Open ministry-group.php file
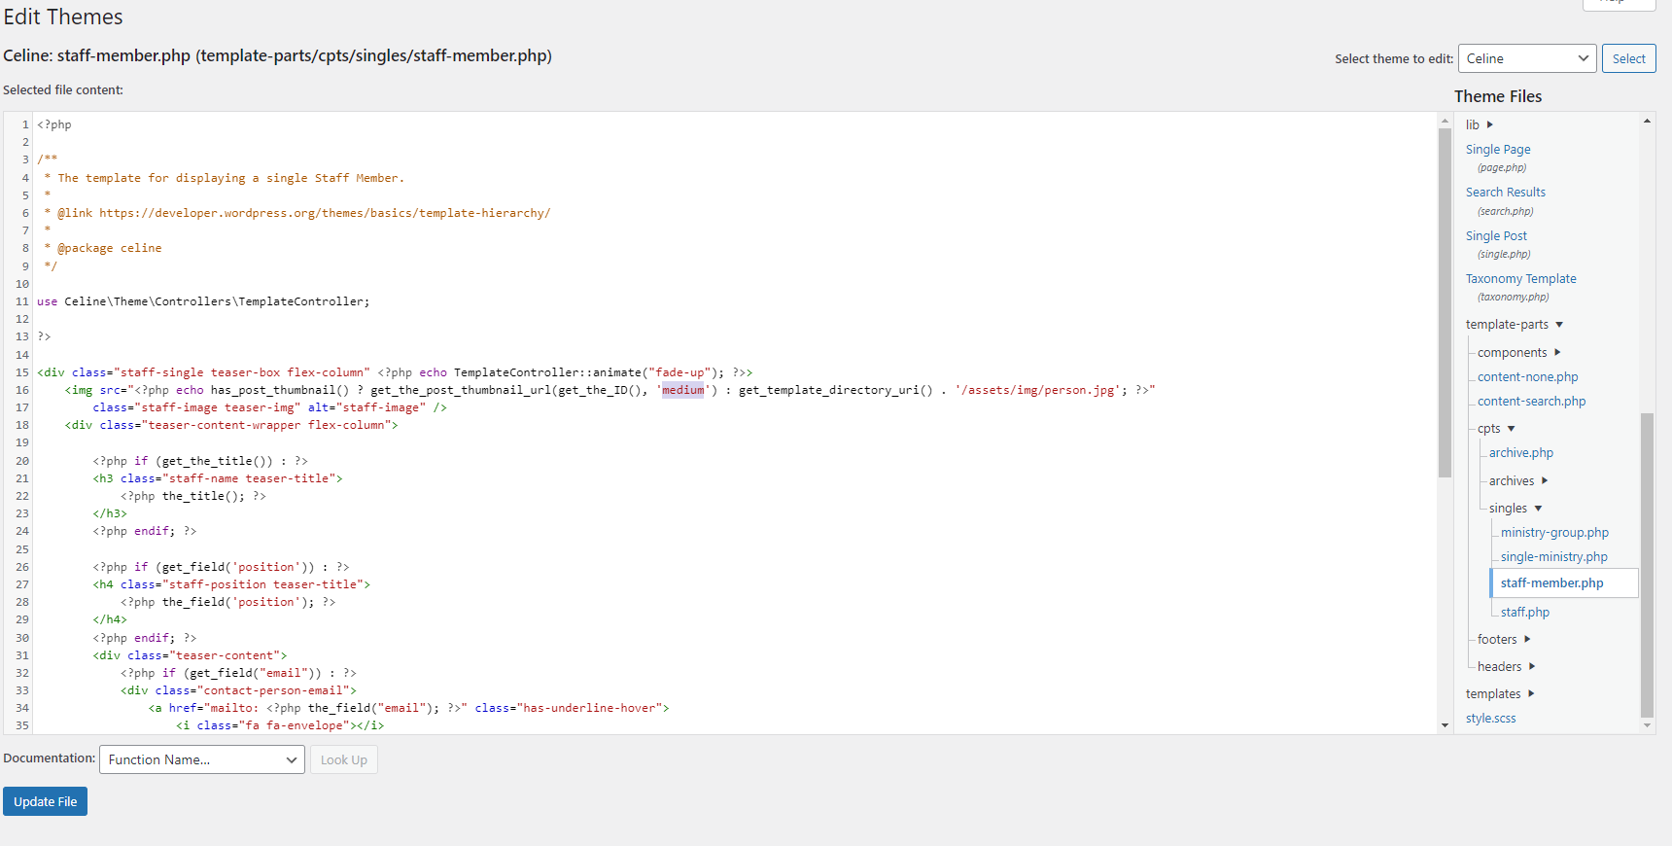The height and width of the screenshot is (846, 1672). pyautogui.click(x=1553, y=533)
